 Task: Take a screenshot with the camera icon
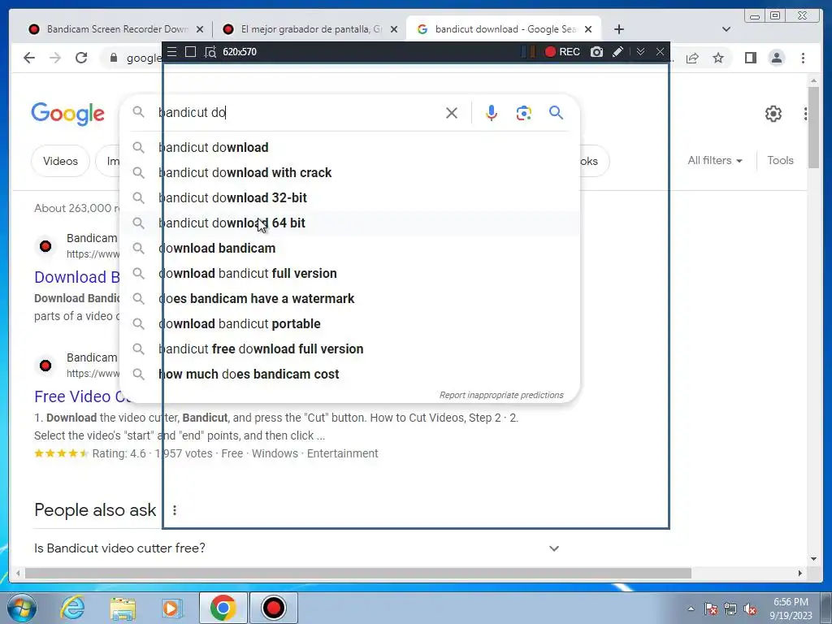tap(596, 51)
